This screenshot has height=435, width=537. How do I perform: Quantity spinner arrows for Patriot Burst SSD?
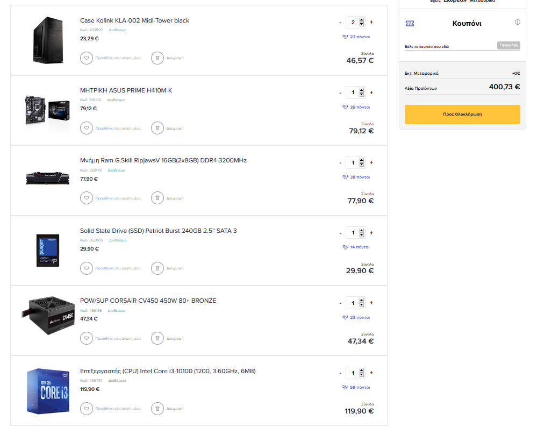tap(362, 233)
